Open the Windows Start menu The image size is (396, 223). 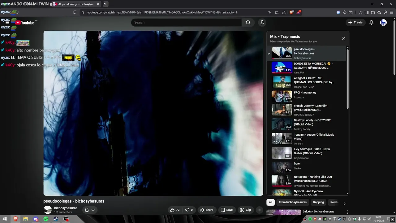tap(5, 219)
